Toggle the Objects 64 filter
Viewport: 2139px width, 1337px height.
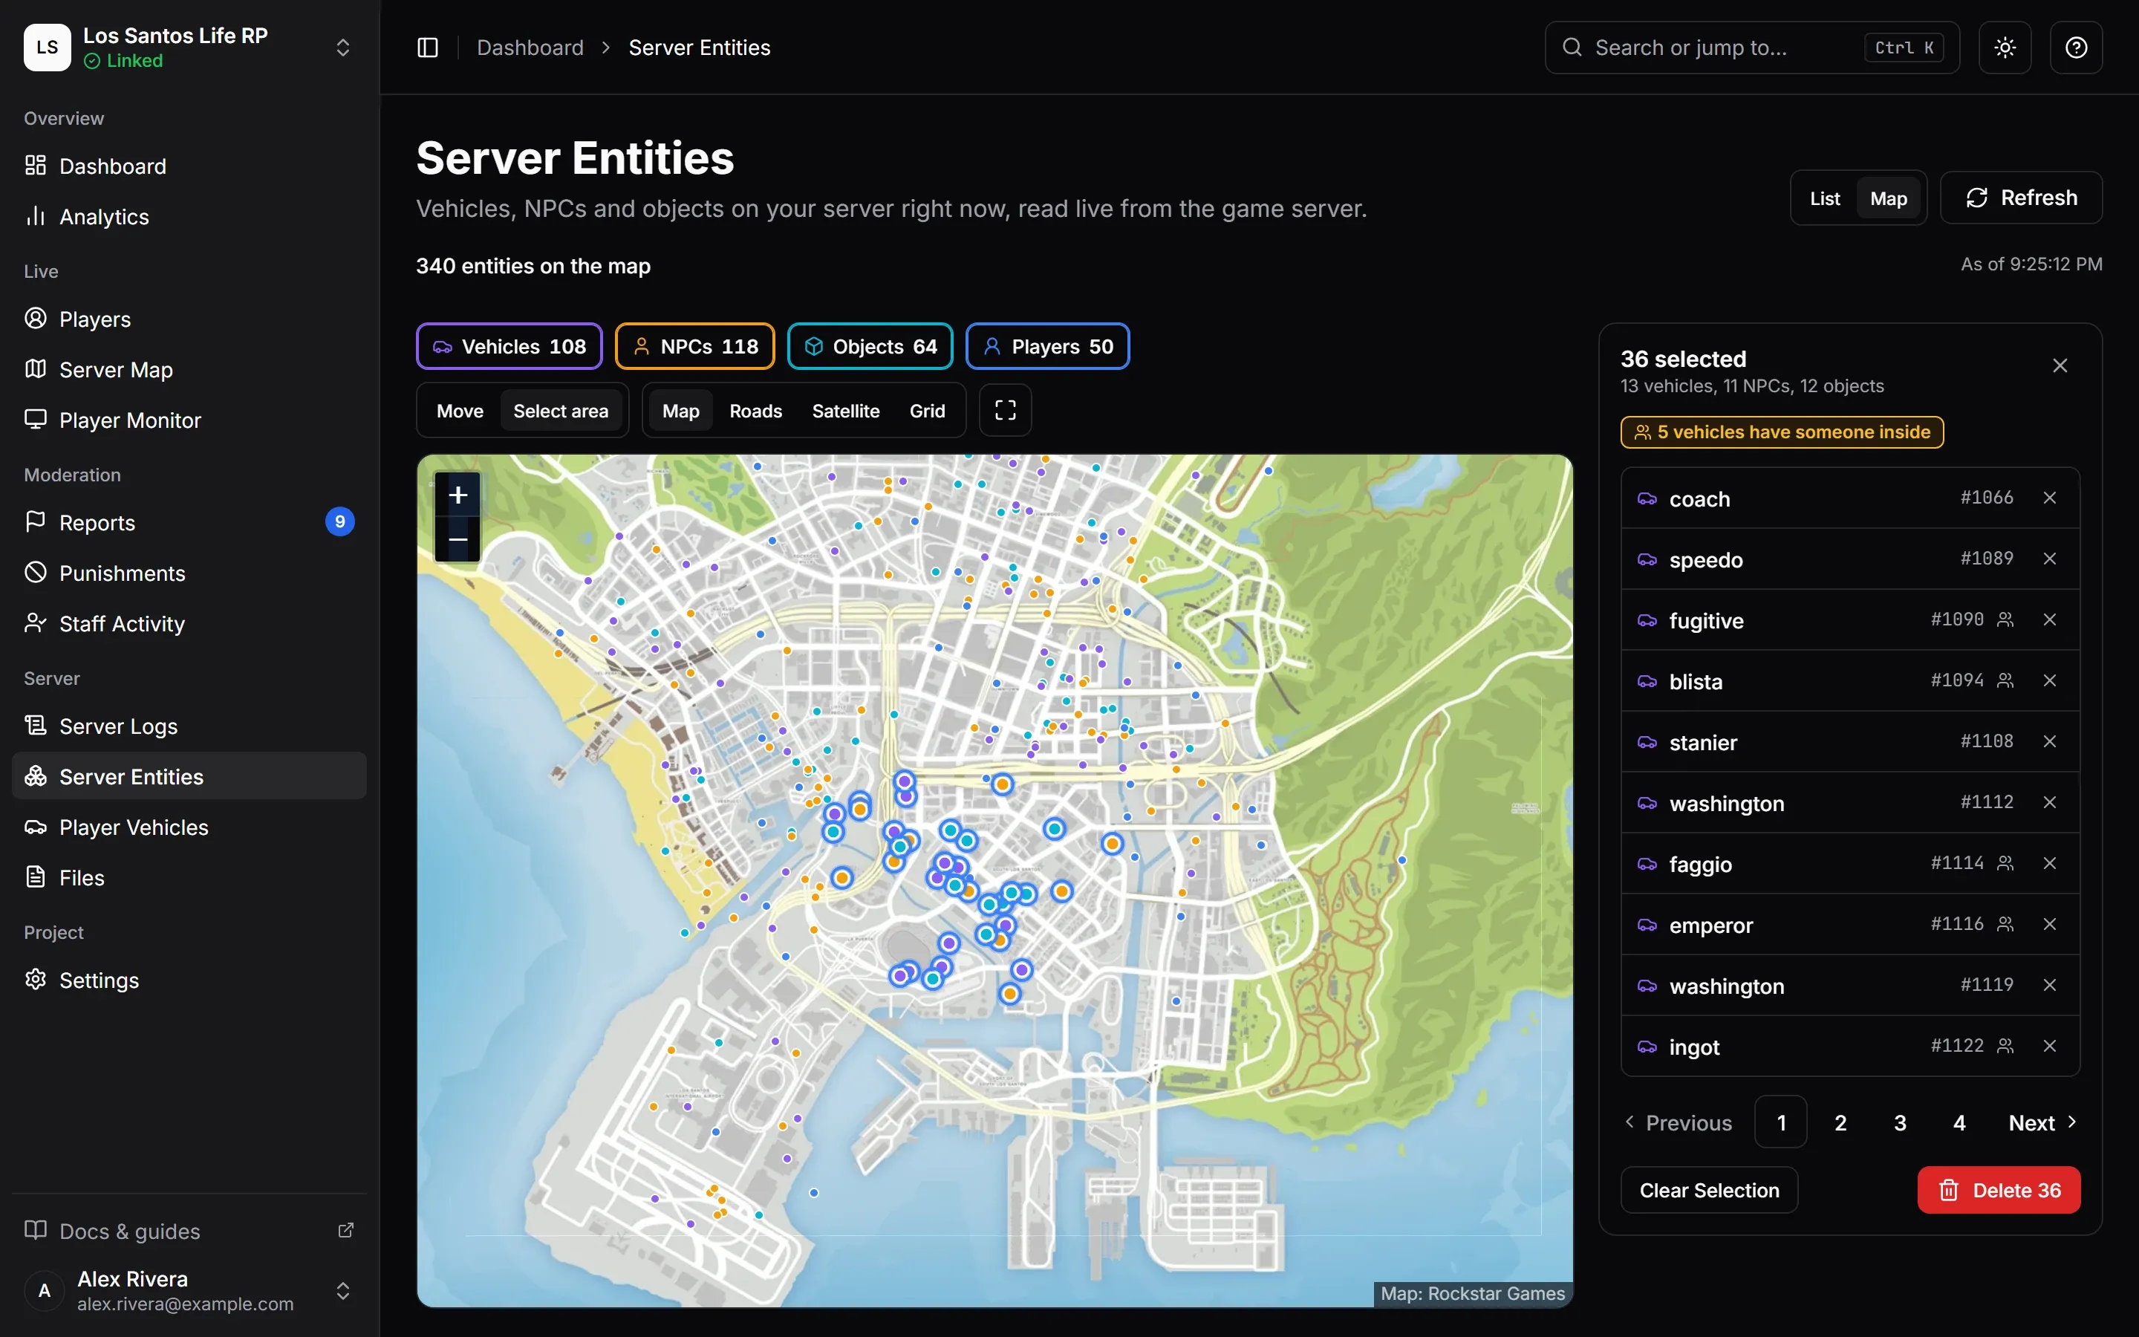(870, 347)
